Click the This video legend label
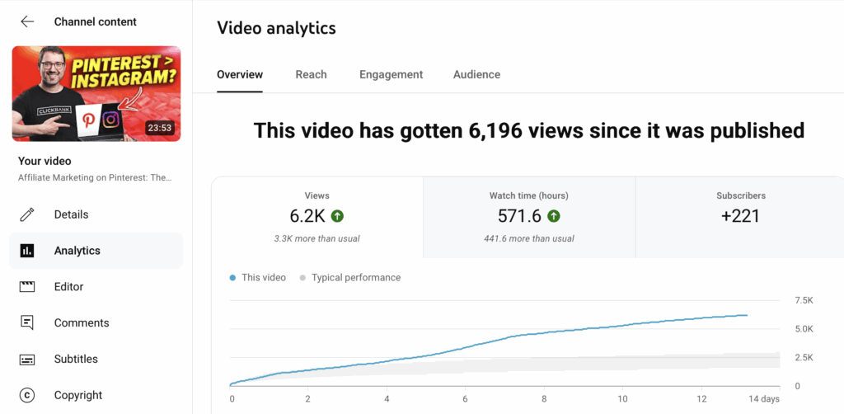844x414 pixels. 264,278
